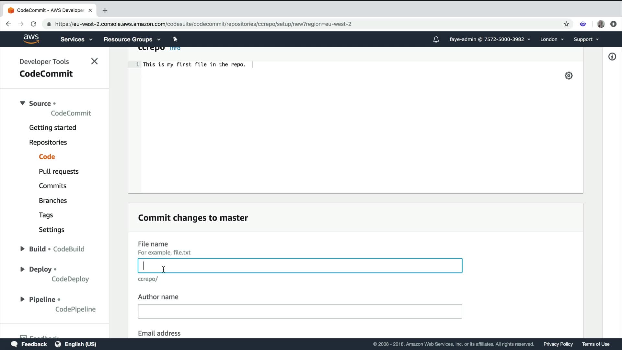
Task: Open the Services dropdown menu
Action: point(76,39)
